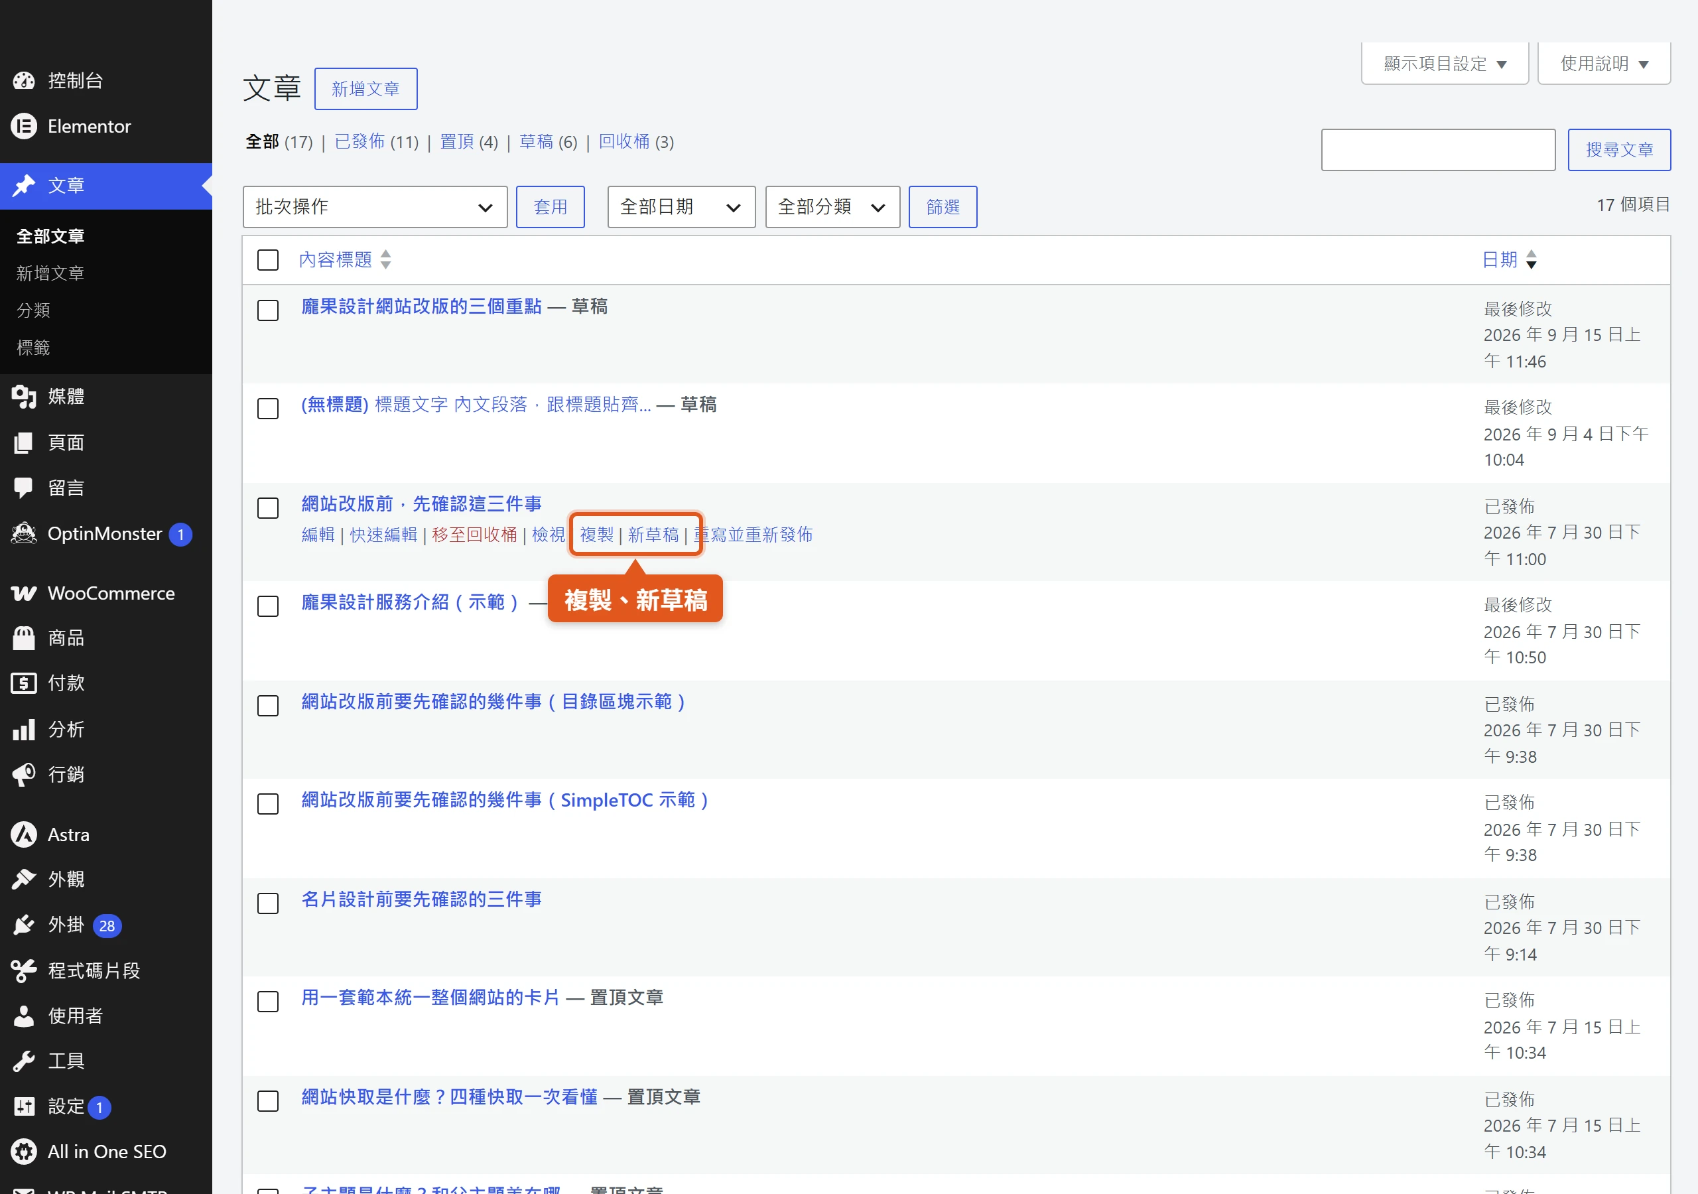This screenshot has width=1698, height=1194.
Task: Click the 新草稿 row action link
Action: coord(653,534)
